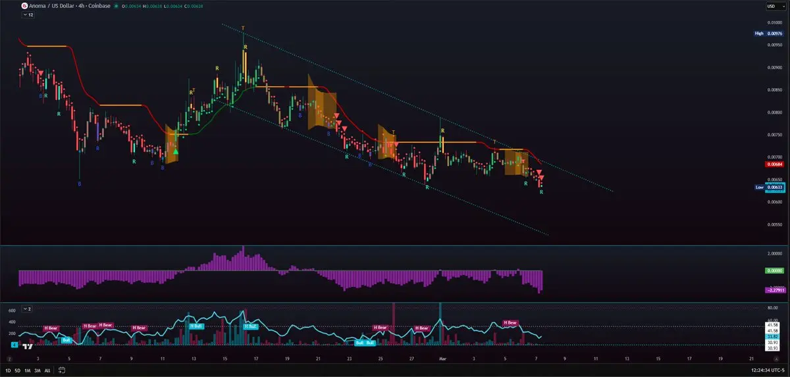Expand the collapsed 12 indicators legend
Screen dimensions: 790x377
[x=27, y=14]
